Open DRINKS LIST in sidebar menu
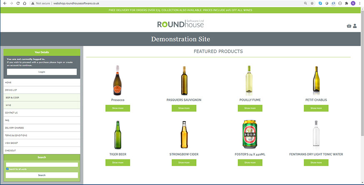The height and width of the screenshot is (185, 364). [x=42, y=90]
